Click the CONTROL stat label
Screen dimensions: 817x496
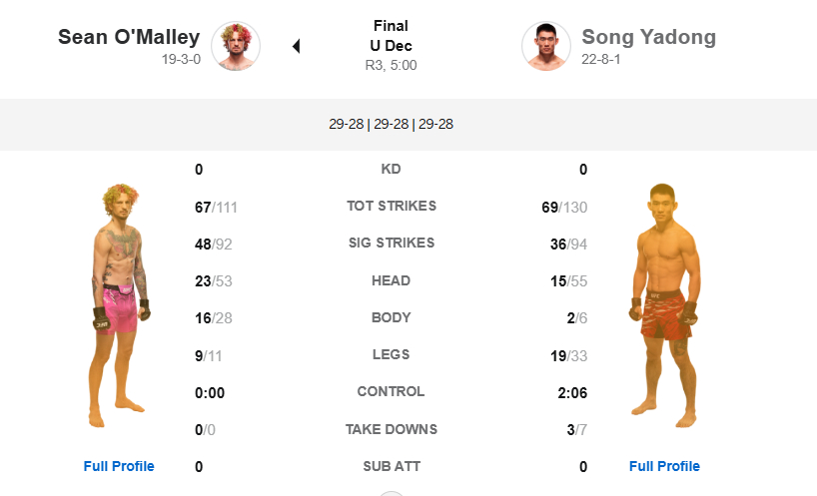[391, 392]
